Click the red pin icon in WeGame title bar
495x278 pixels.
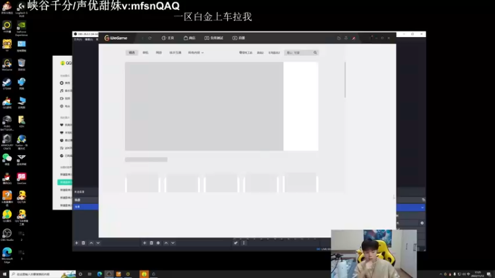tap(353, 38)
